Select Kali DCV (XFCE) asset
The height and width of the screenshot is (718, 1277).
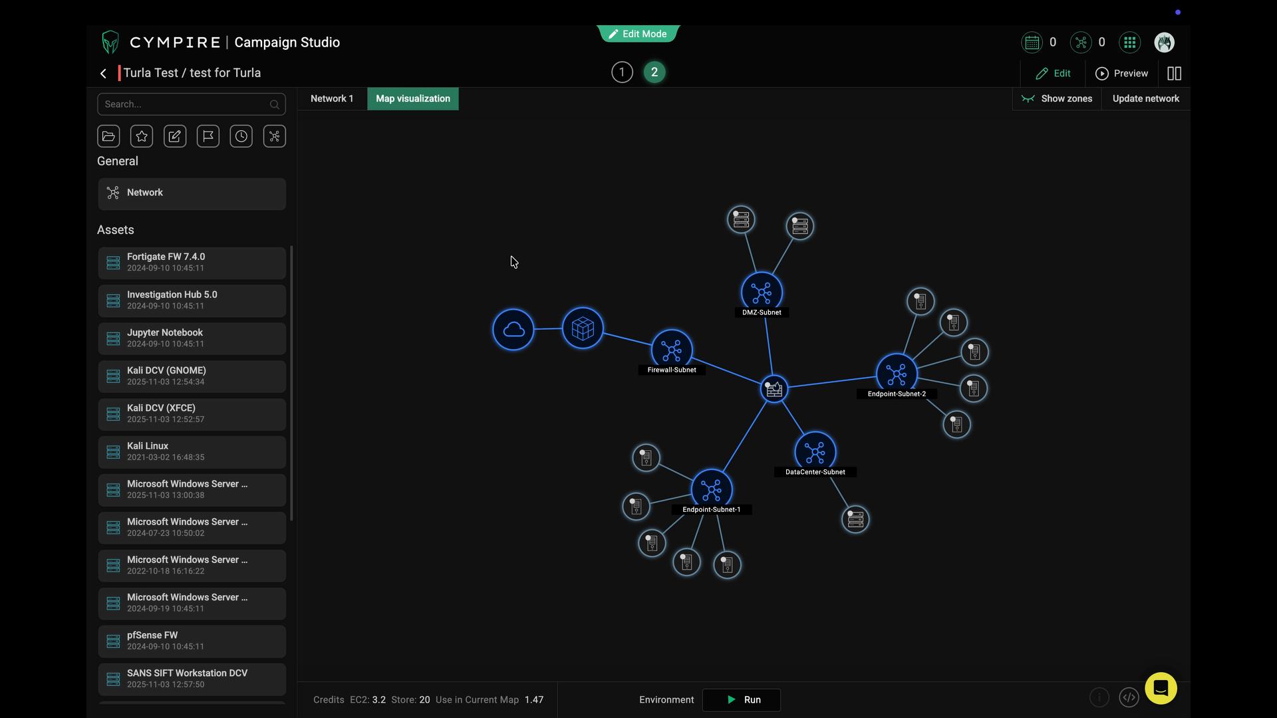[192, 414]
